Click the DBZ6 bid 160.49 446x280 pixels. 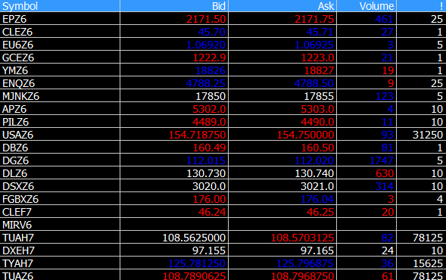pos(210,148)
